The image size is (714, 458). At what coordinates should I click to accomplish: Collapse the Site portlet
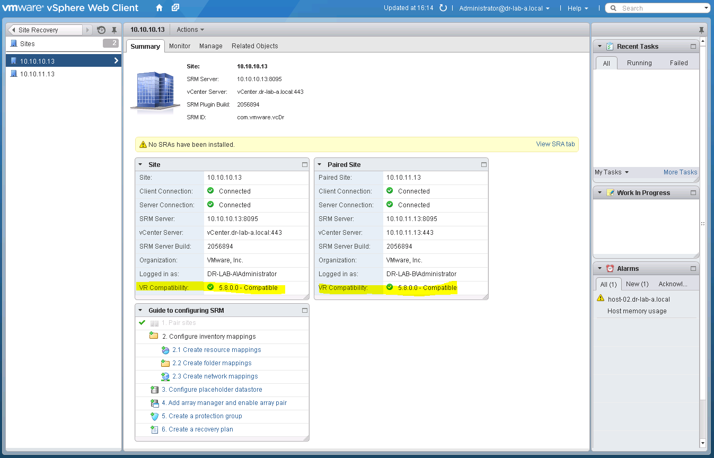pos(140,165)
